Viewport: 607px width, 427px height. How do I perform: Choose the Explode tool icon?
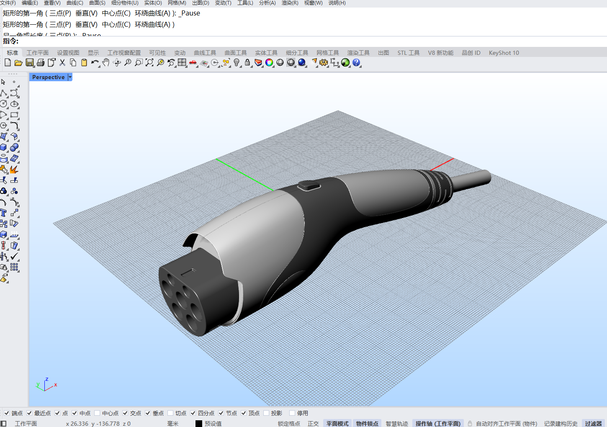[14, 170]
